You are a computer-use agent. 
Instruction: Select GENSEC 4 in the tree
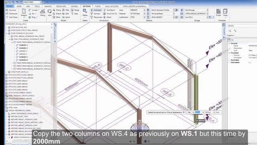coord(23,54)
